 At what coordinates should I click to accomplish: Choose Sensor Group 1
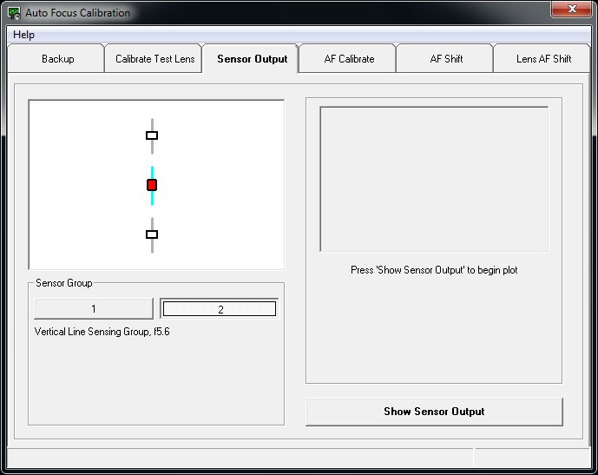point(94,308)
